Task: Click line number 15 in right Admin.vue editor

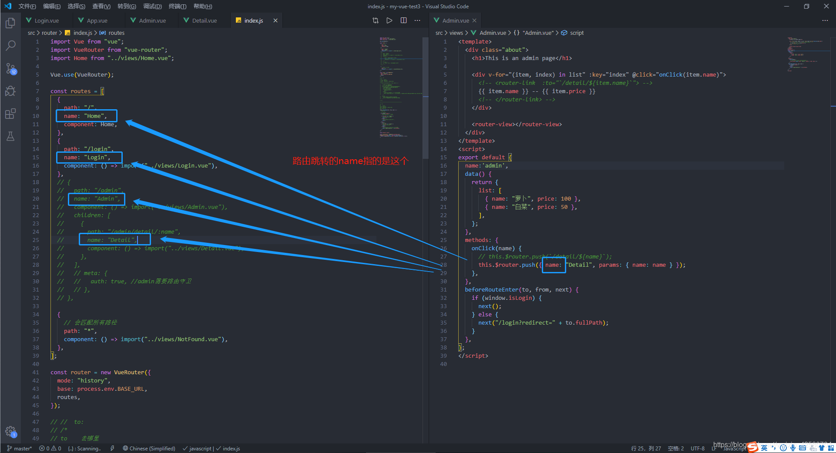Action: point(443,158)
